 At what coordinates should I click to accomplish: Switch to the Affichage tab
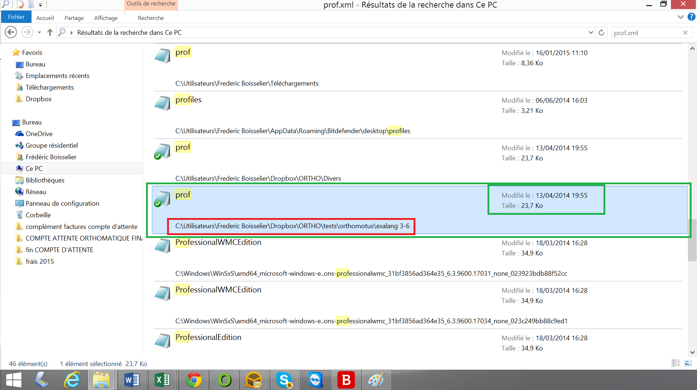106,18
